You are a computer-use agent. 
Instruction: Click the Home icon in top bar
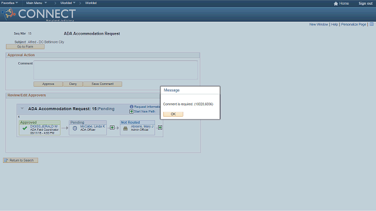(x=335, y=4)
